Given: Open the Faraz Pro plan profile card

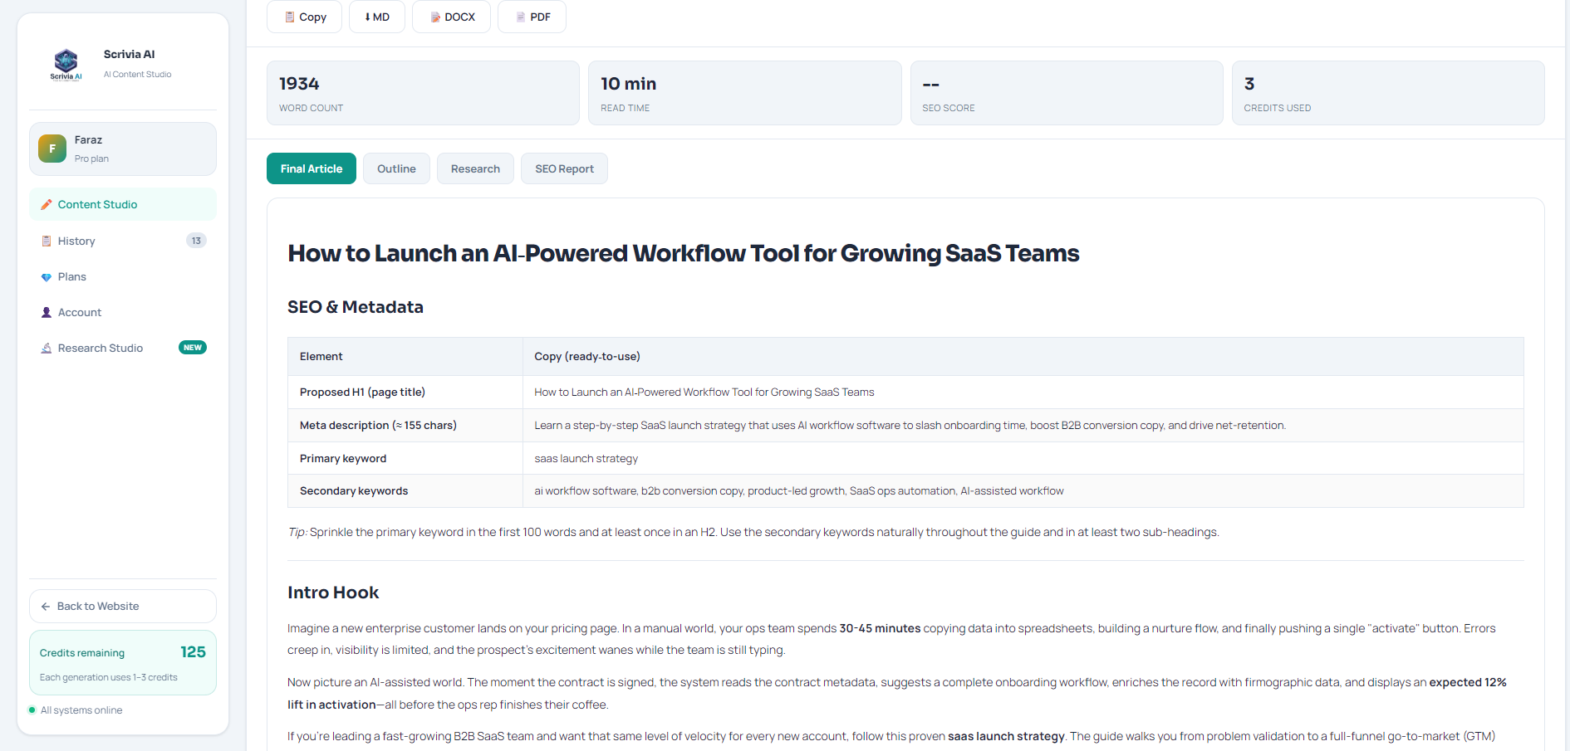Looking at the screenshot, I should pos(123,149).
